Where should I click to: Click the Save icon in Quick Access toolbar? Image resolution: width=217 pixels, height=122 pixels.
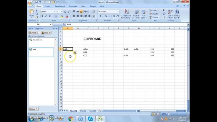point(36,2)
